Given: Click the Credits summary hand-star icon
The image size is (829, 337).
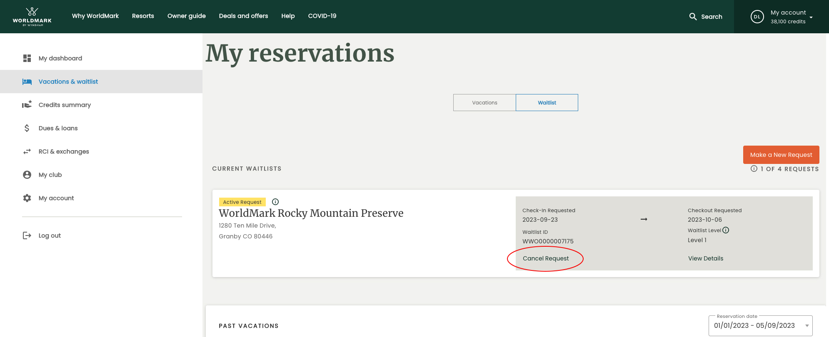Looking at the screenshot, I should (x=27, y=104).
